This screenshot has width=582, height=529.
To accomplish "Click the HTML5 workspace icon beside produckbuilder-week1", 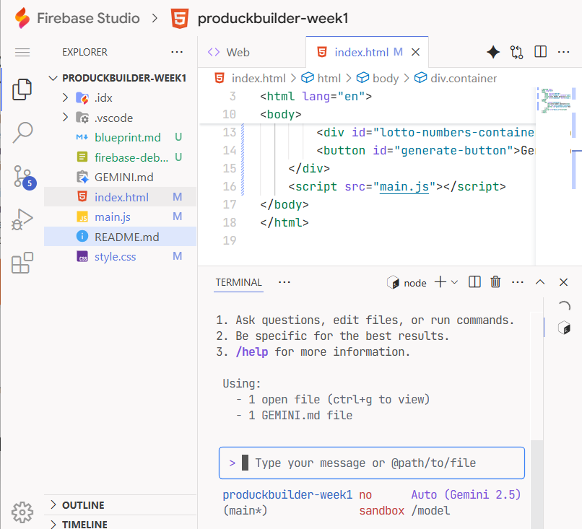I will coord(180,18).
